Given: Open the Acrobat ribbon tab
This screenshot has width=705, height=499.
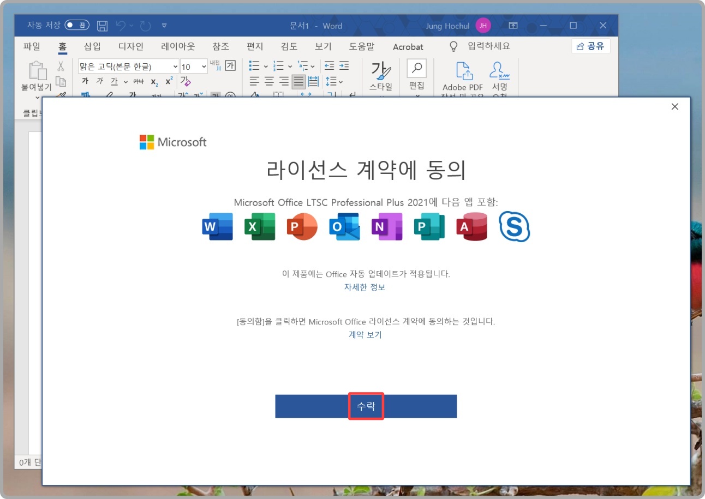Looking at the screenshot, I should click(x=408, y=47).
